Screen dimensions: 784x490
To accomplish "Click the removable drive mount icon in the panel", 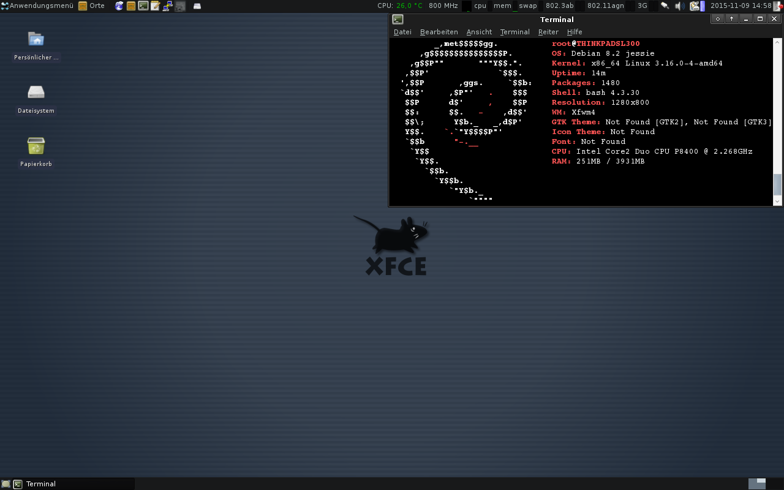I will [197, 6].
